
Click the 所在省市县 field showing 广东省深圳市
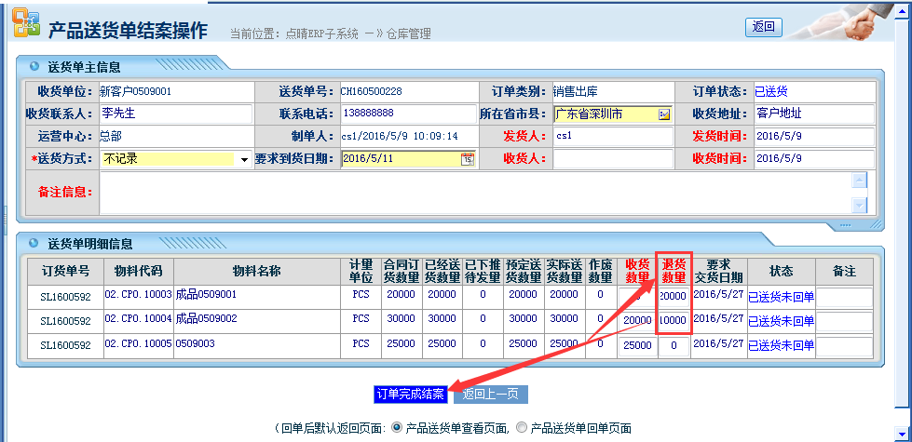[605, 114]
